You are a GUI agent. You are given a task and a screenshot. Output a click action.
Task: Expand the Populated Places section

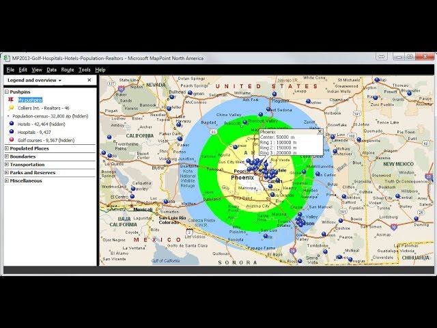pos(7,148)
